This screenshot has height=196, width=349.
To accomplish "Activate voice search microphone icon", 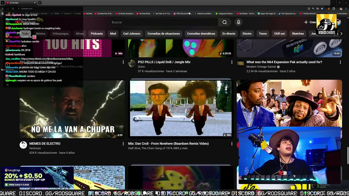I will tap(239, 22).
